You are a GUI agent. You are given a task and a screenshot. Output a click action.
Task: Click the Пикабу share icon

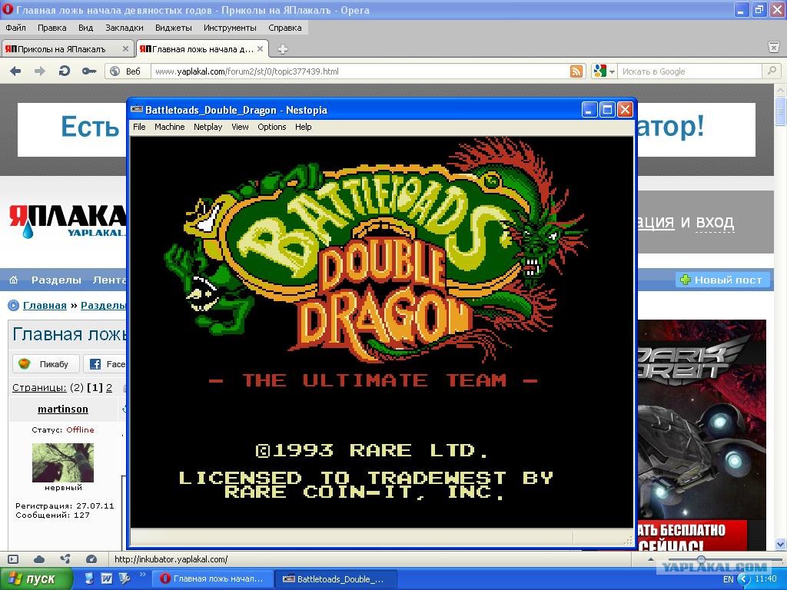coord(25,363)
